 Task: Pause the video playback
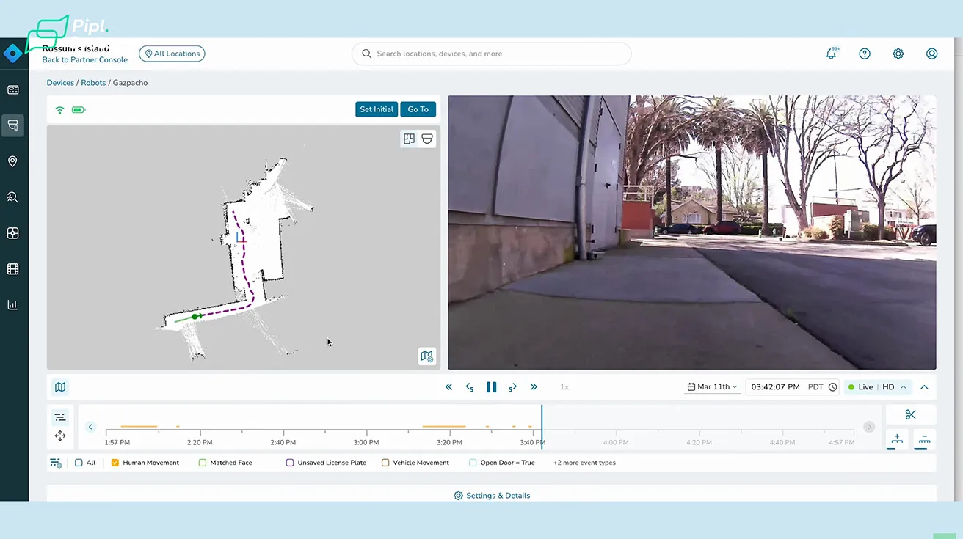pyautogui.click(x=491, y=387)
